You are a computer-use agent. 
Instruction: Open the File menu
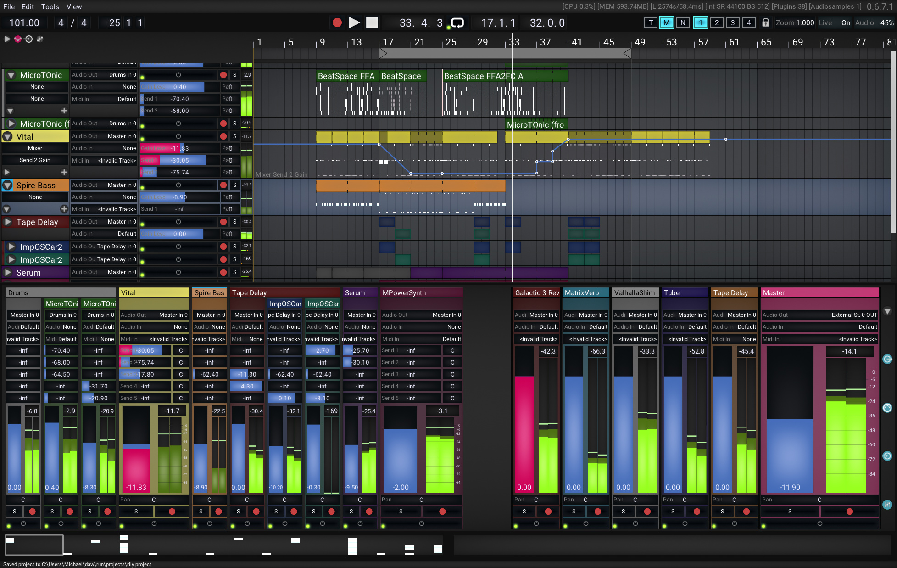click(x=9, y=7)
